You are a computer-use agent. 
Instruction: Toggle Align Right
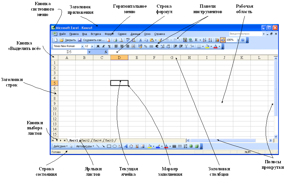[127, 46]
